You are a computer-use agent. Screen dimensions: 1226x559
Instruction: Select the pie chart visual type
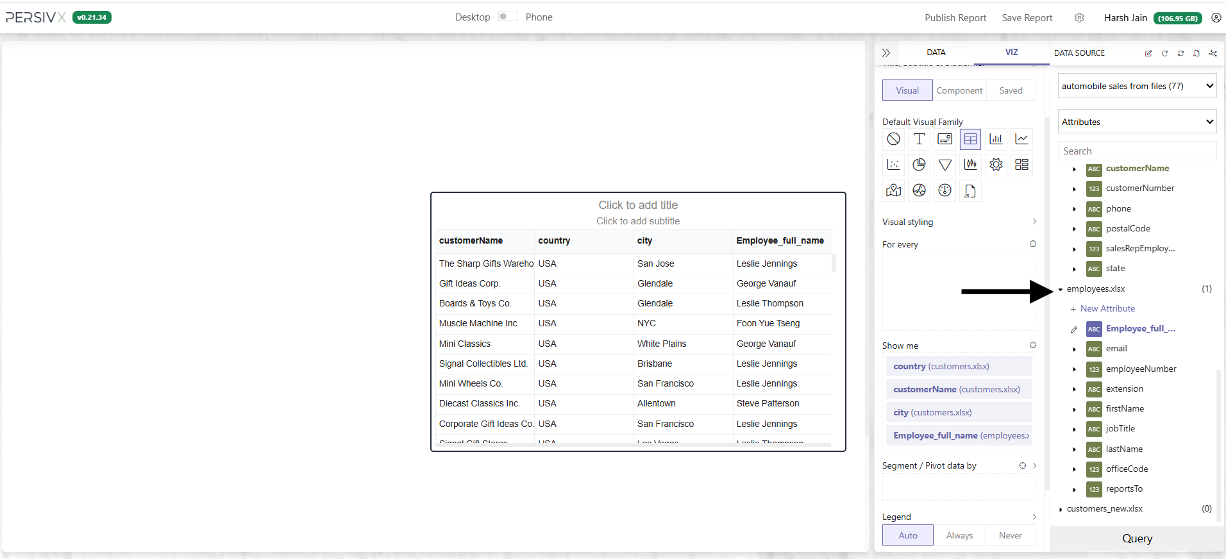(919, 165)
